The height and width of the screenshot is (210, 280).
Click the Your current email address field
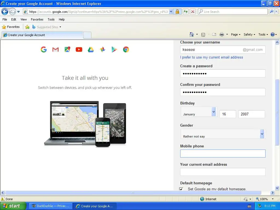pyautogui.click(x=223, y=172)
